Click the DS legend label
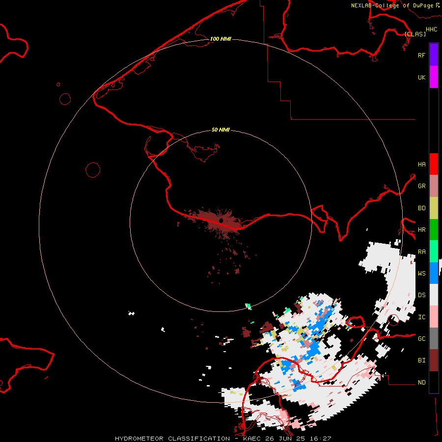This screenshot has width=442, height=442. (421, 295)
